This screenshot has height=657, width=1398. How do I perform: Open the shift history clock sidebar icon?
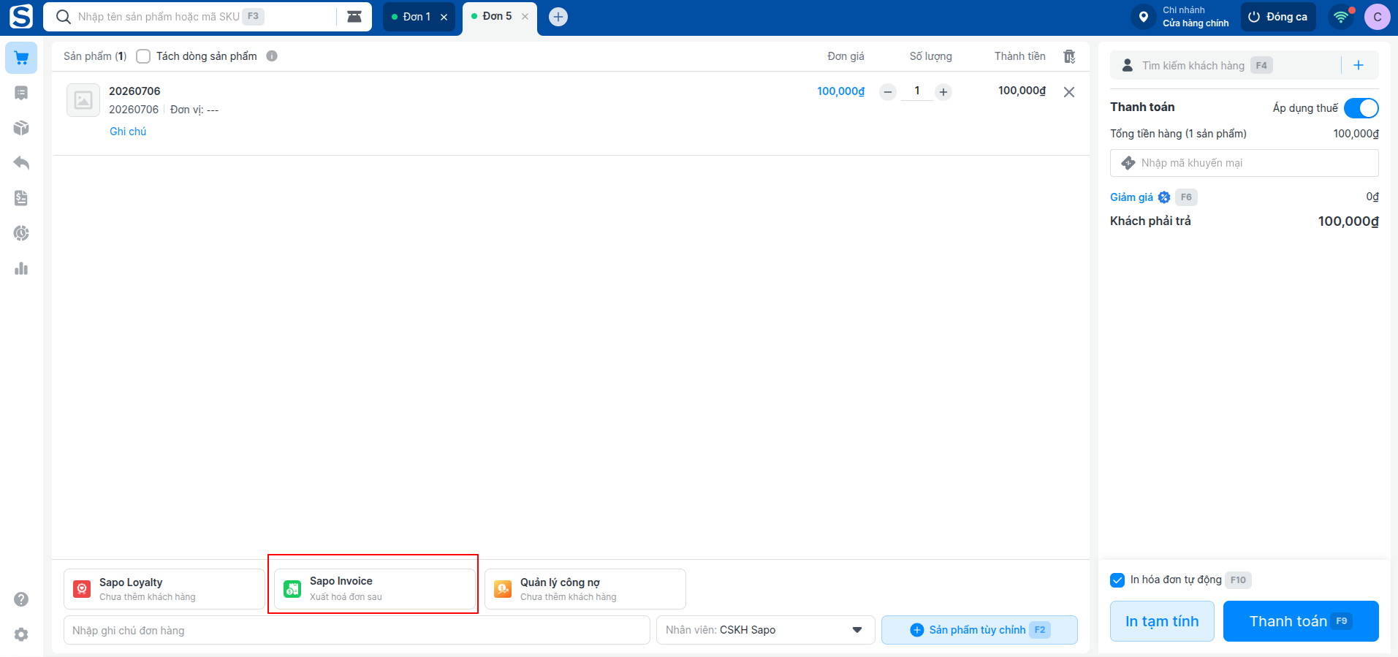pyautogui.click(x=21, y=233)
